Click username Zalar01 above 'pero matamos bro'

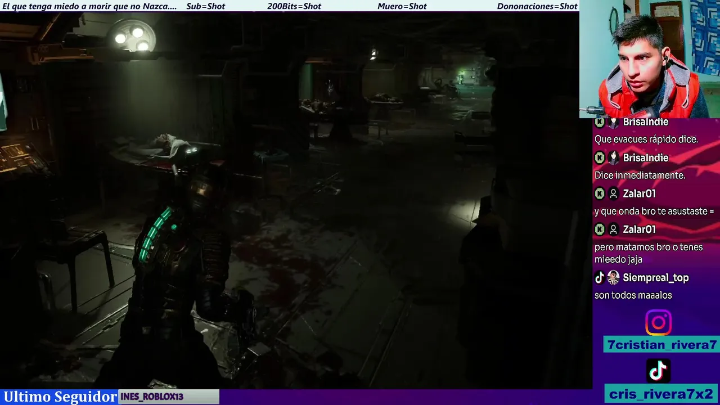[x=639, y=229]
